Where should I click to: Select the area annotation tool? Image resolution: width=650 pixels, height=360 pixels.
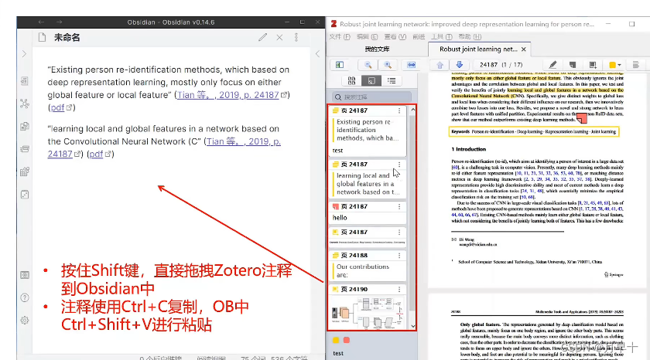[593, 65]
